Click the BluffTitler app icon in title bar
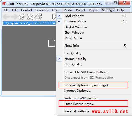The image size is (132, 116). coord(4,4)
